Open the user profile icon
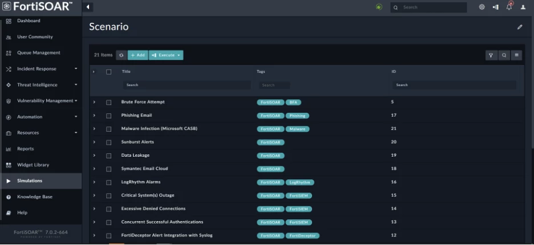This screenshot has width=534, height=245. pos(523,7)
